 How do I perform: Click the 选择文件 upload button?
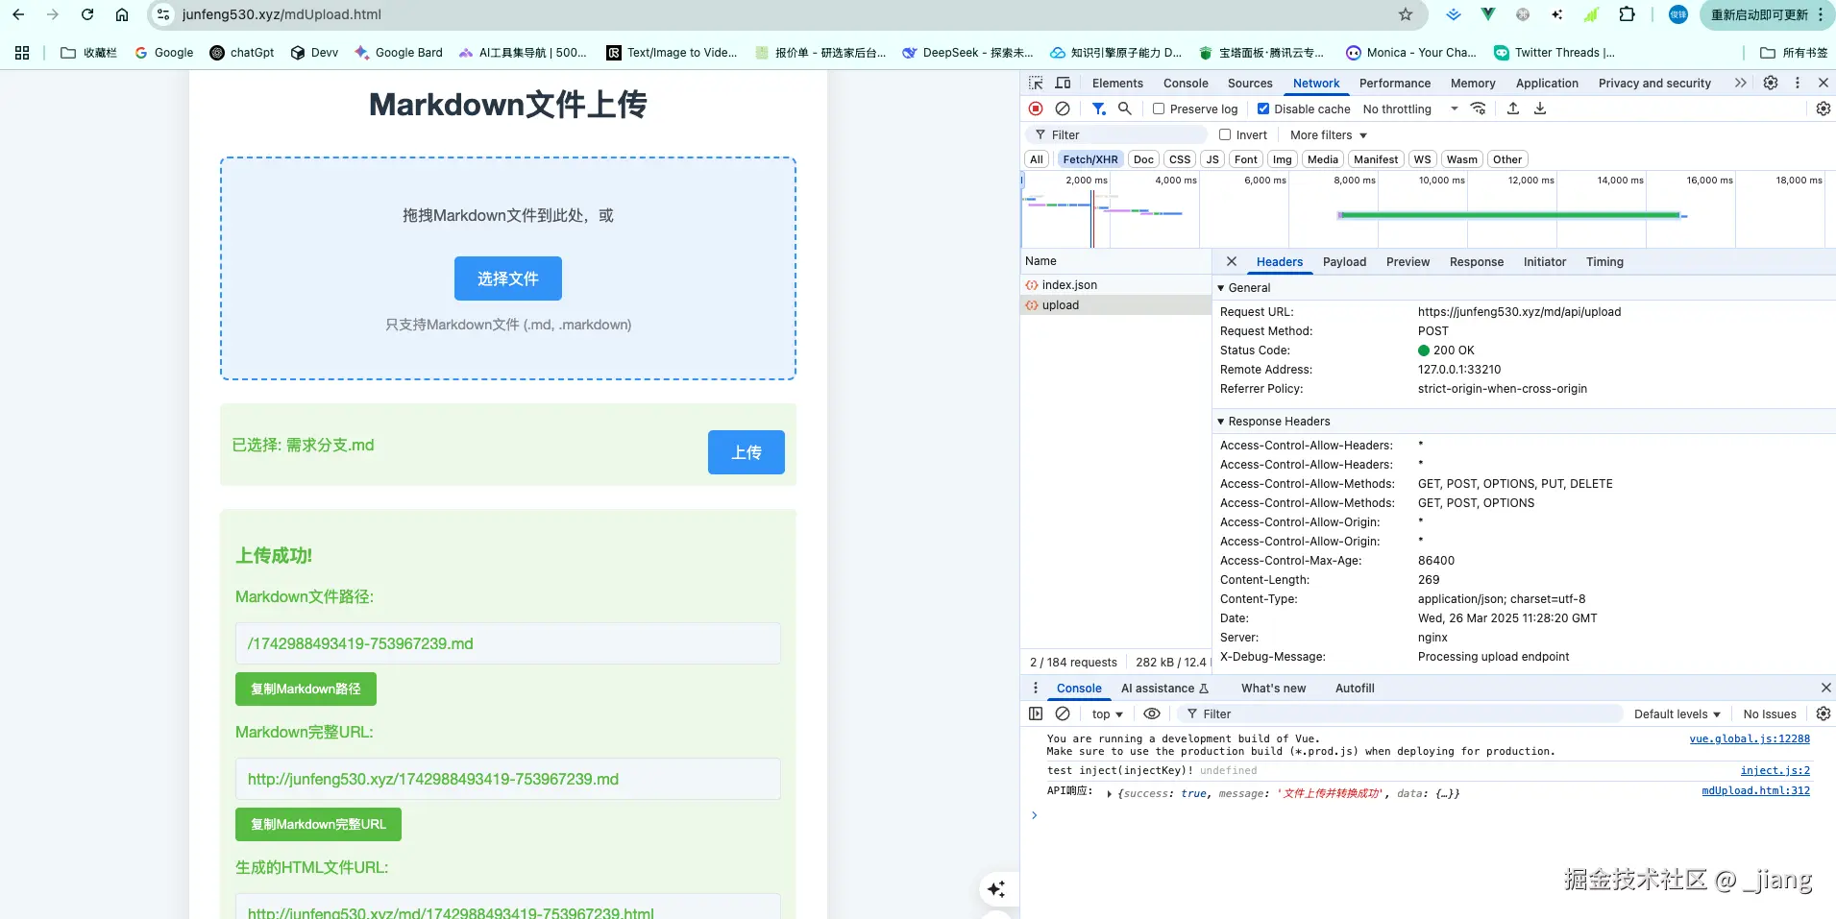[507, 278]
